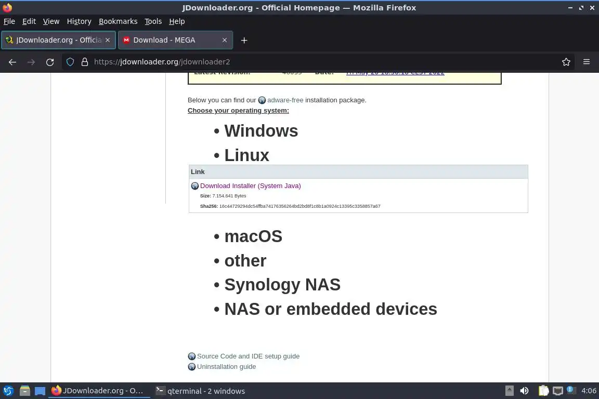
Task: Open the application launcher menu in taskbar
Action: pyautogui.click(x=8, y=391)
